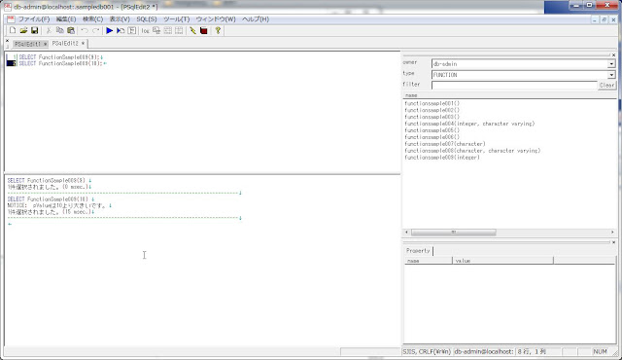
Task: Redo the last undone edit
Action: click(x=95, y=30)
